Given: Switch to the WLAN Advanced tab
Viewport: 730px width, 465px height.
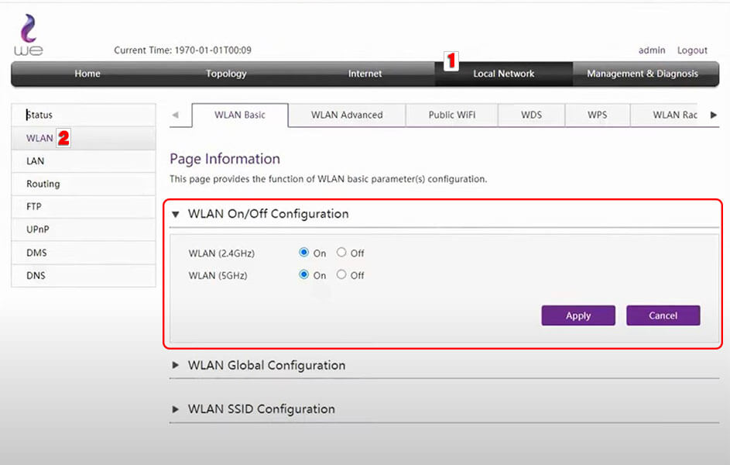Looking at the screenshot, I should point(346,114).
